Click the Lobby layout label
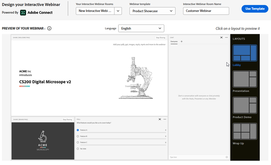This screenshot has height=165, width=271. tap(237, 65)
